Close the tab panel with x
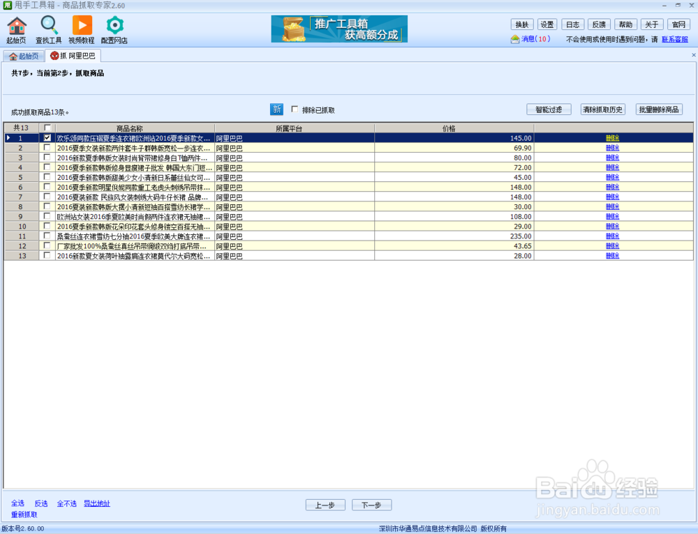This screenshot has width=698, height=534. point(693,54)
